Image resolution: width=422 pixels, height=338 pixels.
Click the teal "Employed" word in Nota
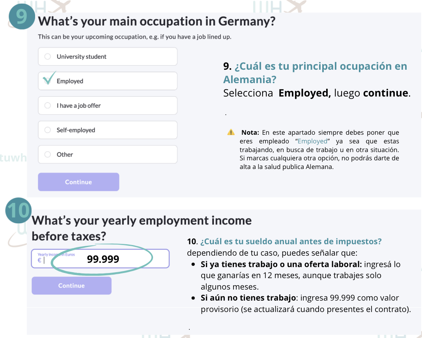(x=312, y=141)
